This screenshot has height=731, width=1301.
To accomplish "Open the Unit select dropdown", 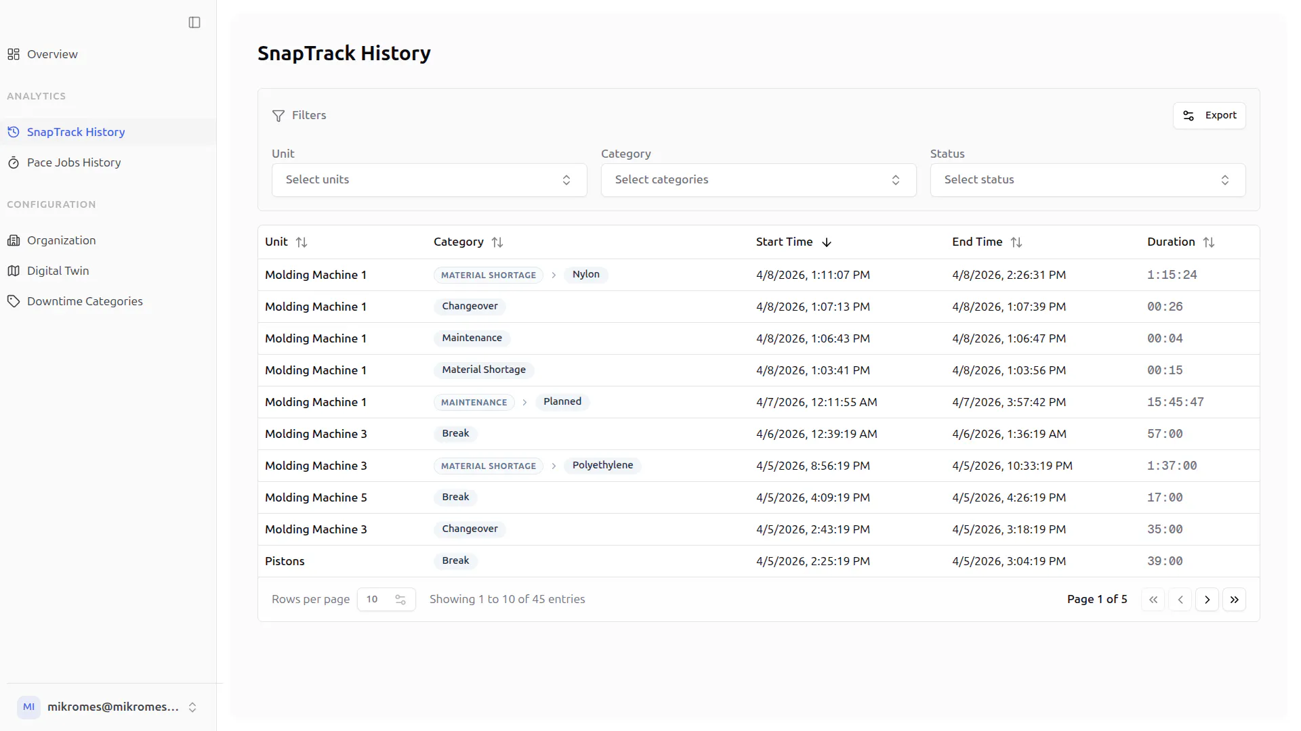I will 430,180.
